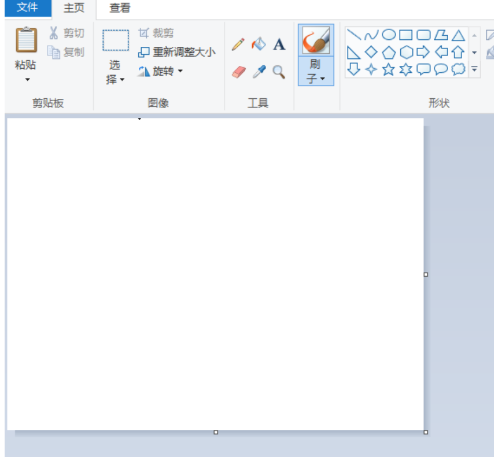This screenshot has height=461, width=502.
Task: Select the Text tool
Action: coord(279,44)
